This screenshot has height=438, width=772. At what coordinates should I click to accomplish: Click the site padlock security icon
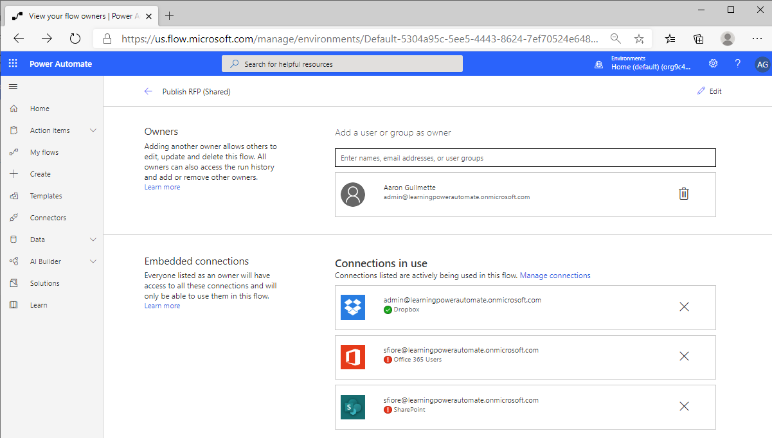[107, 39]
